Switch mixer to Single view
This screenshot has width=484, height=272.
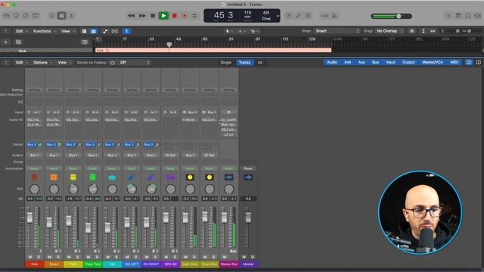(x=225, y=63)
